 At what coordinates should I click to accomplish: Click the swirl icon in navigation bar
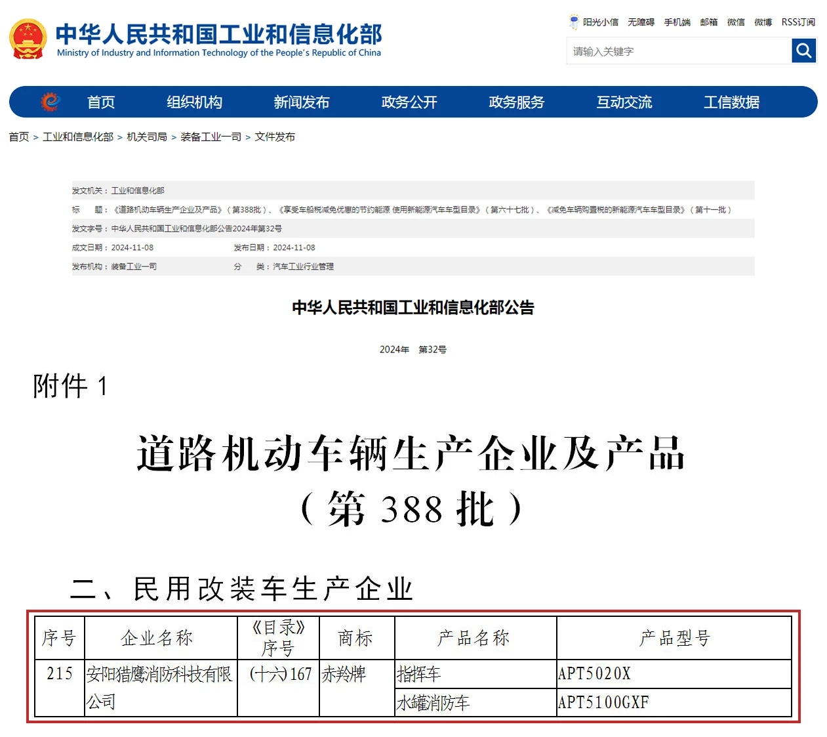point(50,102)
